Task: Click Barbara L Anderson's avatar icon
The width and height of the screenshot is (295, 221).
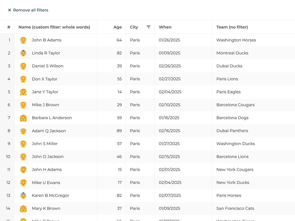Action: point(23,118)
